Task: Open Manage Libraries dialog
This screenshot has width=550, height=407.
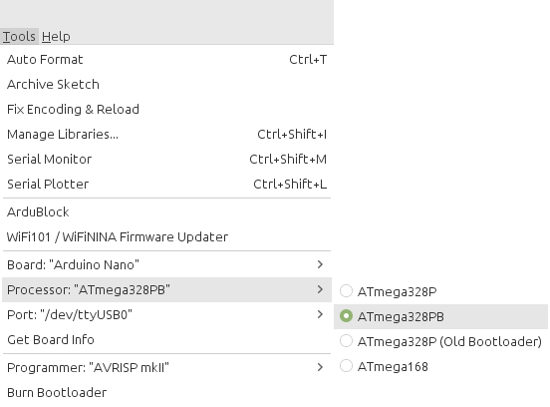Action: (x=166, y=134)
